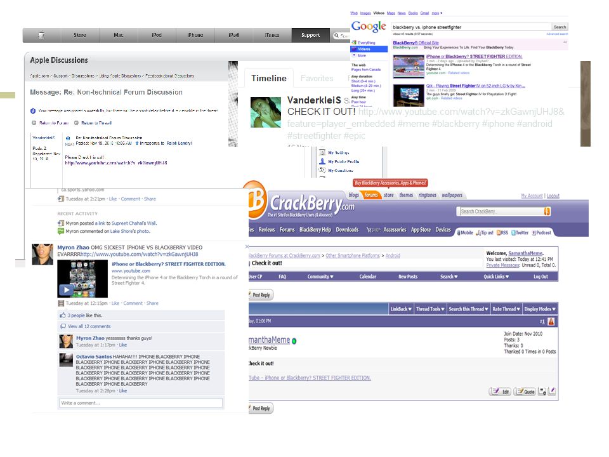This screenshot has width=609, height=457.
Task: Open the Maps link in Google top bar
Action: tap(391, 13)
